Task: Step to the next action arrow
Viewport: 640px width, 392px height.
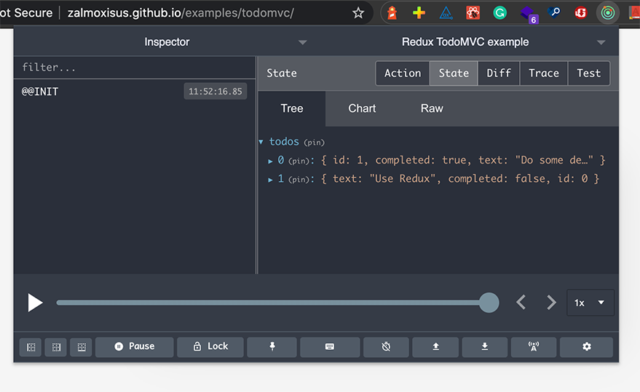Action: click(551, 303)
